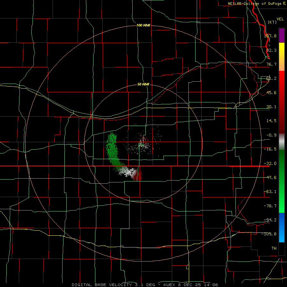Click the -78.7 scale value

point(270,206)
